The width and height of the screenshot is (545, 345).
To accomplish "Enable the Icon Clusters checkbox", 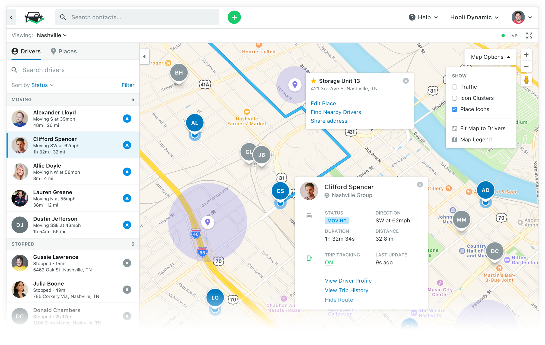I will 455,98.
